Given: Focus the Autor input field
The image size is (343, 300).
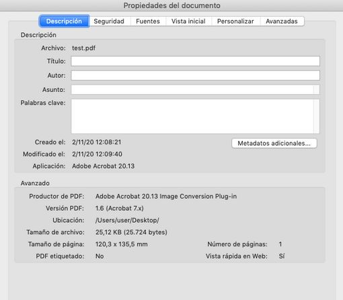Looking at the screenshot, I should [x=195, y=75].
